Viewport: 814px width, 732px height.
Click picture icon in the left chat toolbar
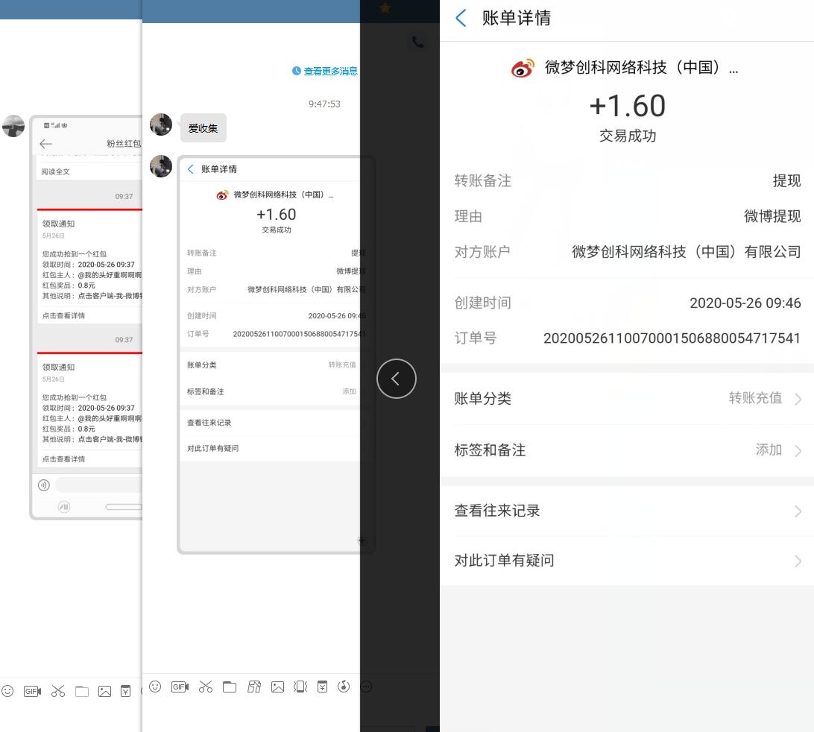[105, 691]
